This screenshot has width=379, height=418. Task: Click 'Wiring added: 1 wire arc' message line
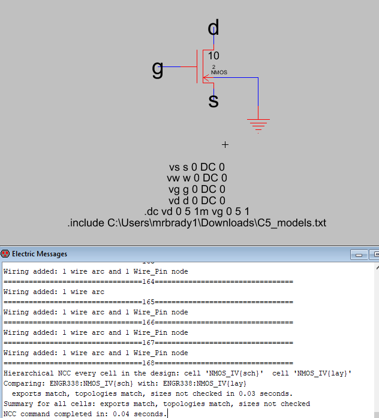click(x=54, y=292)
